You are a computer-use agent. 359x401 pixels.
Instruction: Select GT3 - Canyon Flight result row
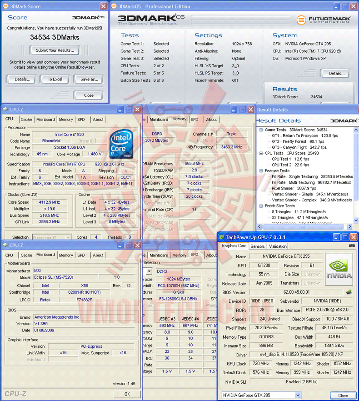pos(299,148)
